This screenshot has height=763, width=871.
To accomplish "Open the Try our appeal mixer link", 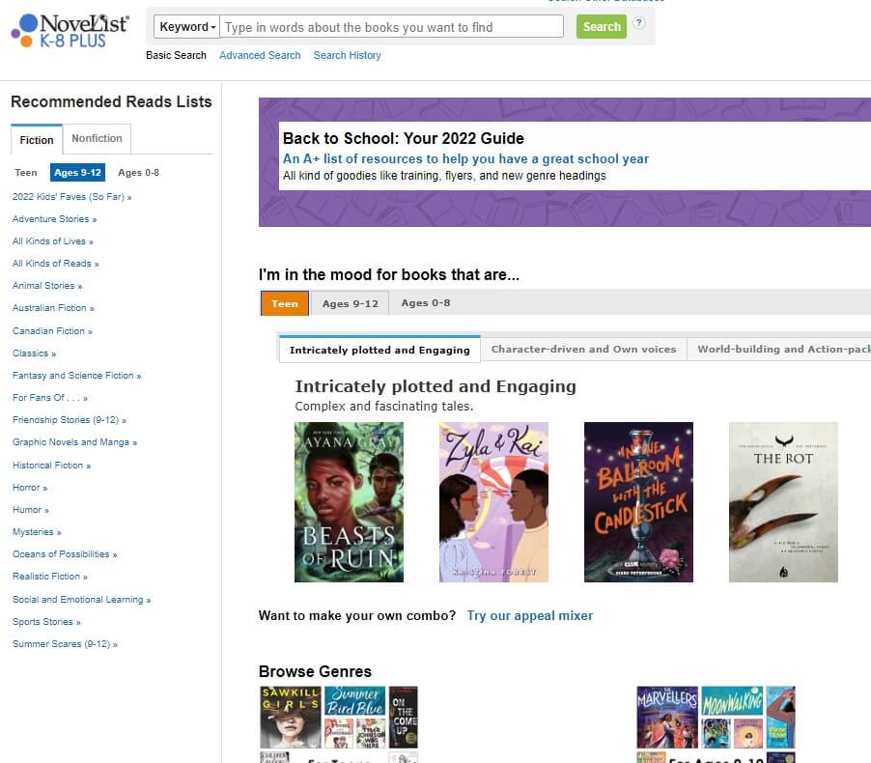I will [x=529, y=616].
